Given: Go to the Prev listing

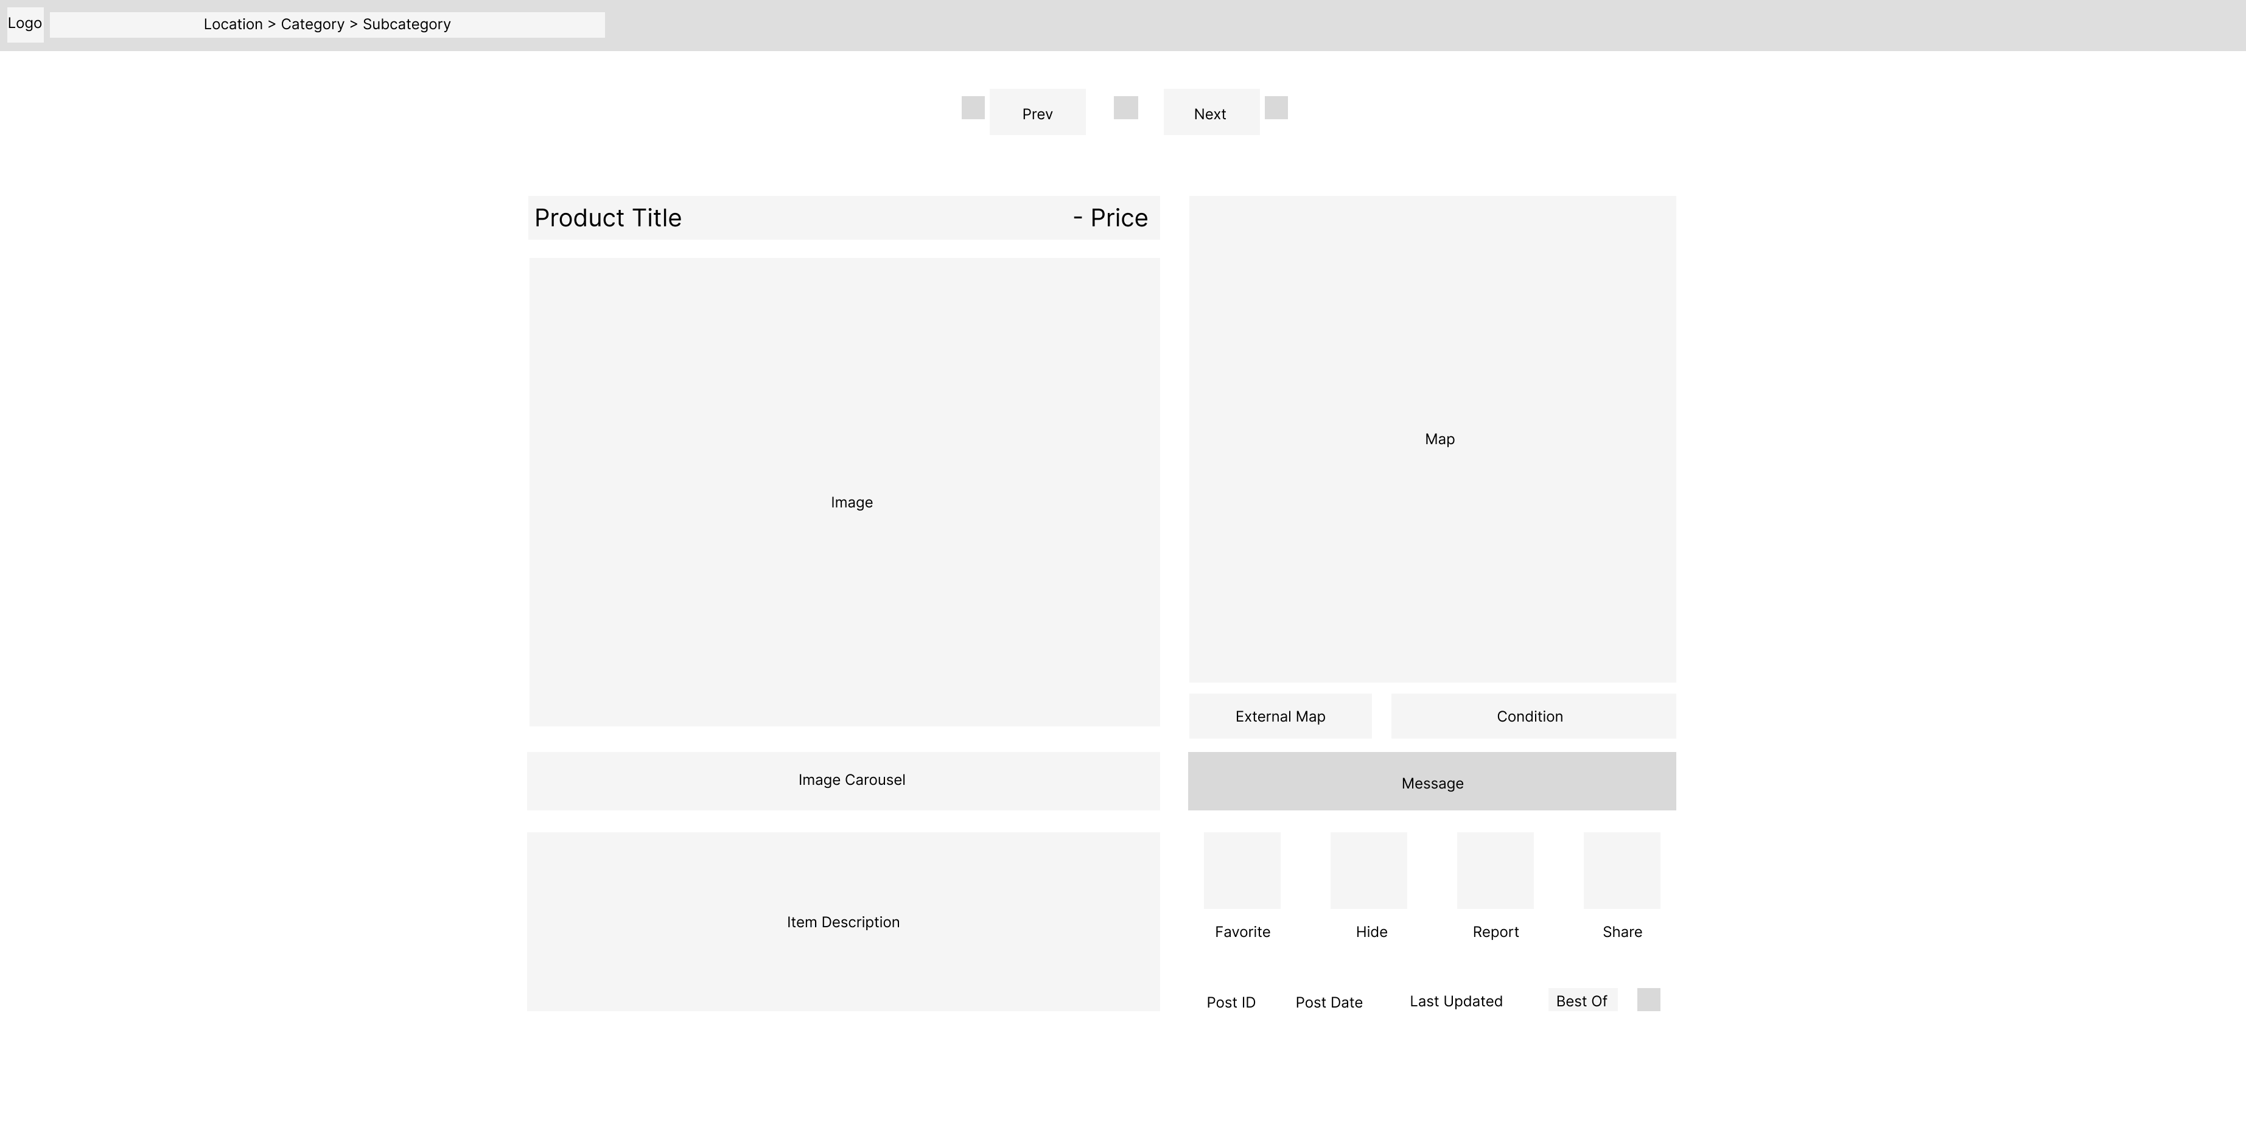Looking at the screenshot, I should pos(1037,113).
